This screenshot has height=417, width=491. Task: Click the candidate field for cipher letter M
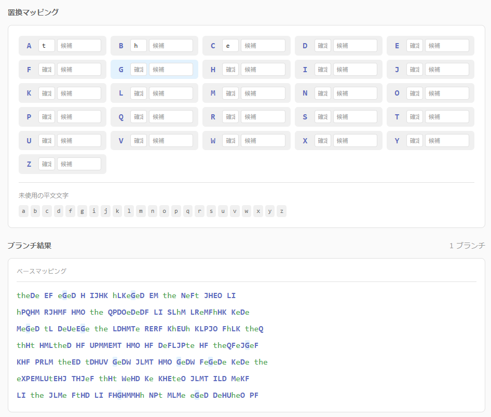[263, 93]
